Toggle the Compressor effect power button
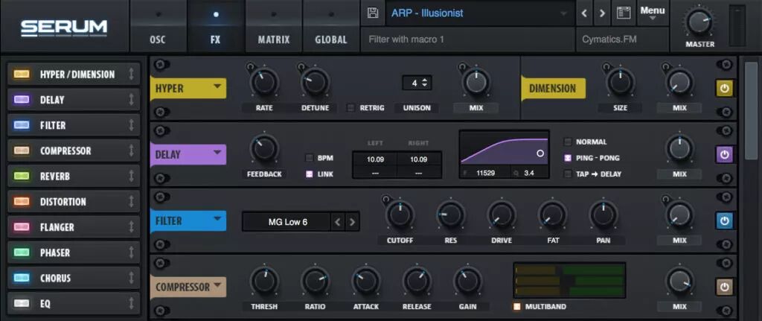This screenshot has height=321, width=762. pos(724,287)
